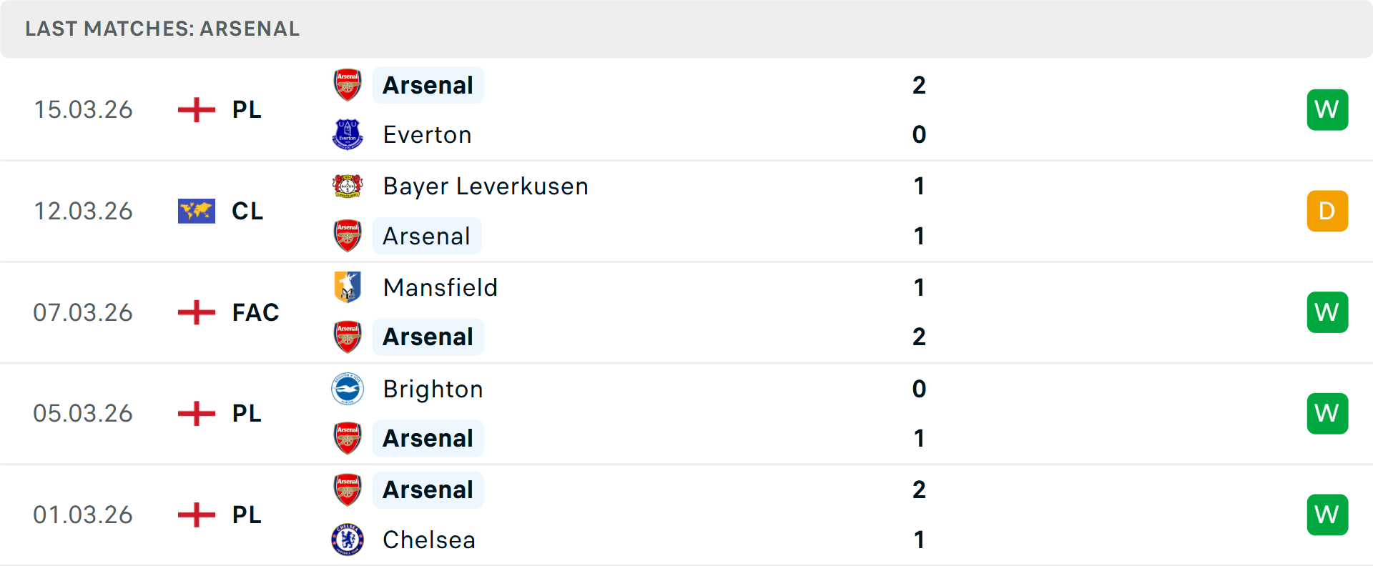Image resolution: width=1373 pixels, height=566 pixels.
Task: Click Last Matches: Arsenal header
Action: point(162,29)
